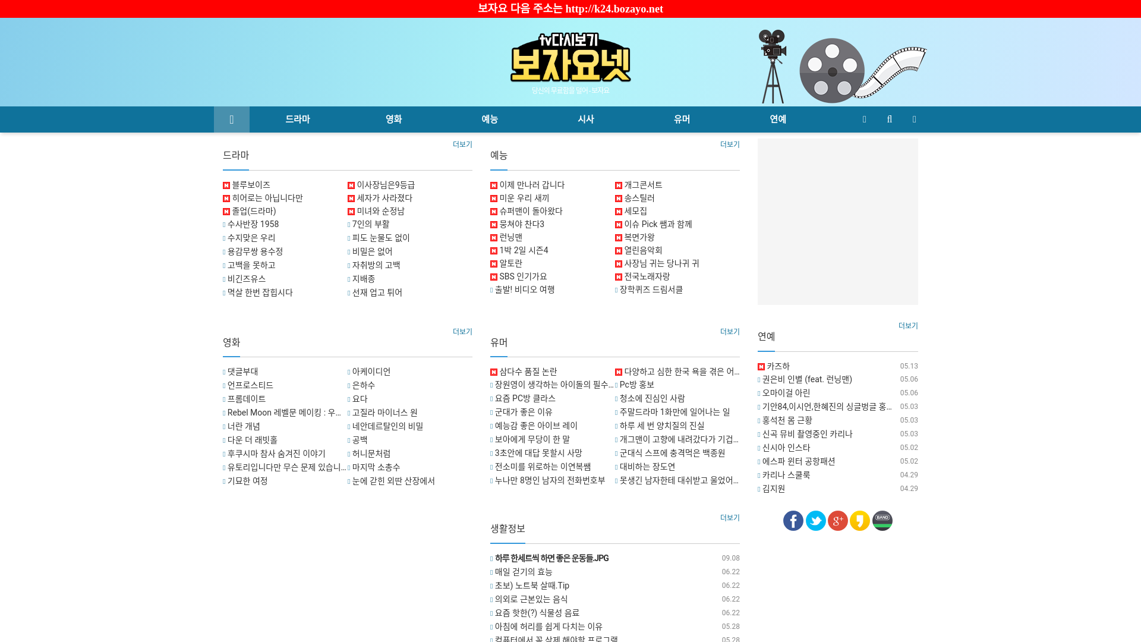Open drama 비긴즈유스
Screen dimensions: 1141x642
[x=247, y=279]
